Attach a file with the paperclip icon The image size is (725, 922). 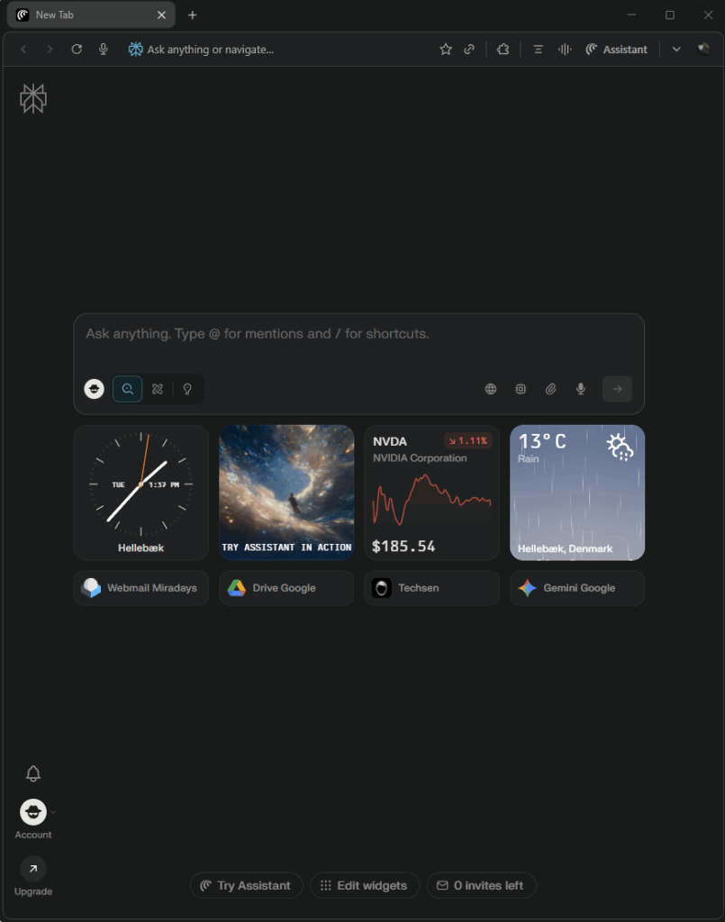click(550, 389)
